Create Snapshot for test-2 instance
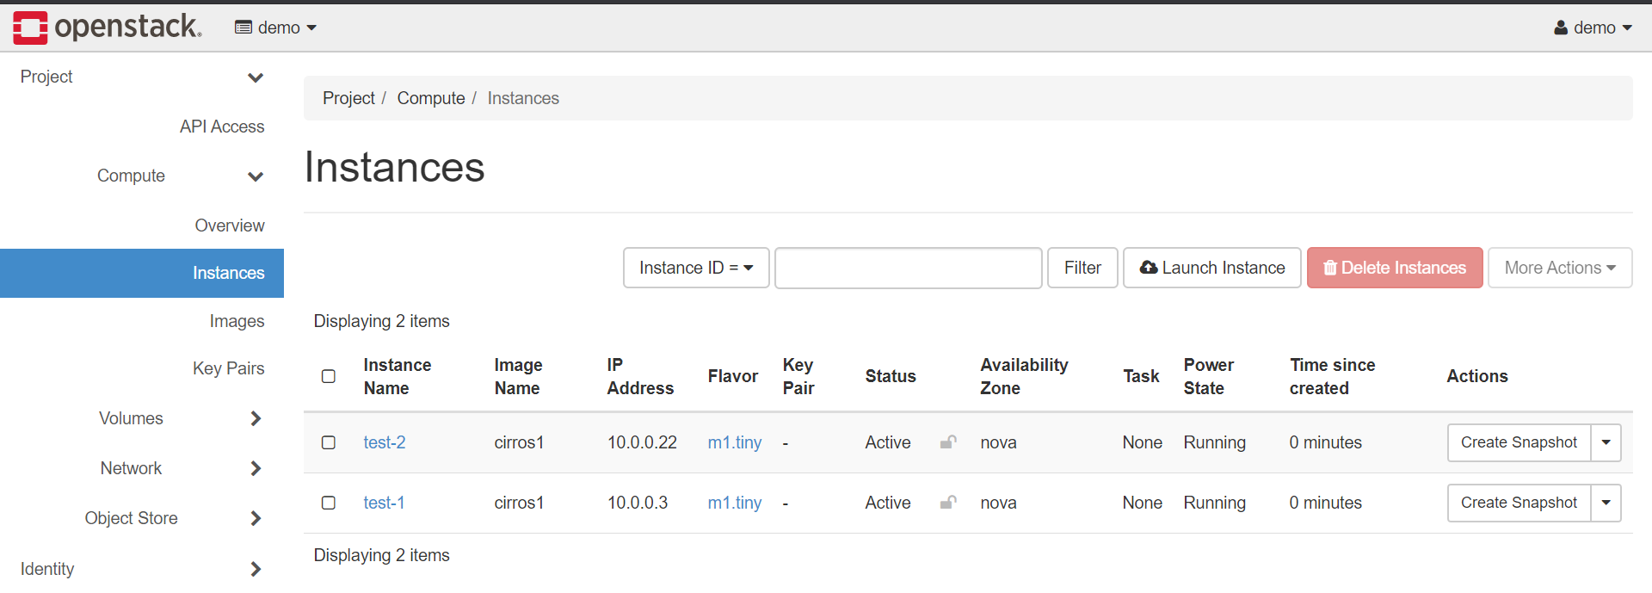Screen dimensions: 1652x593 pyautogui.click(x=1519, y=442)
